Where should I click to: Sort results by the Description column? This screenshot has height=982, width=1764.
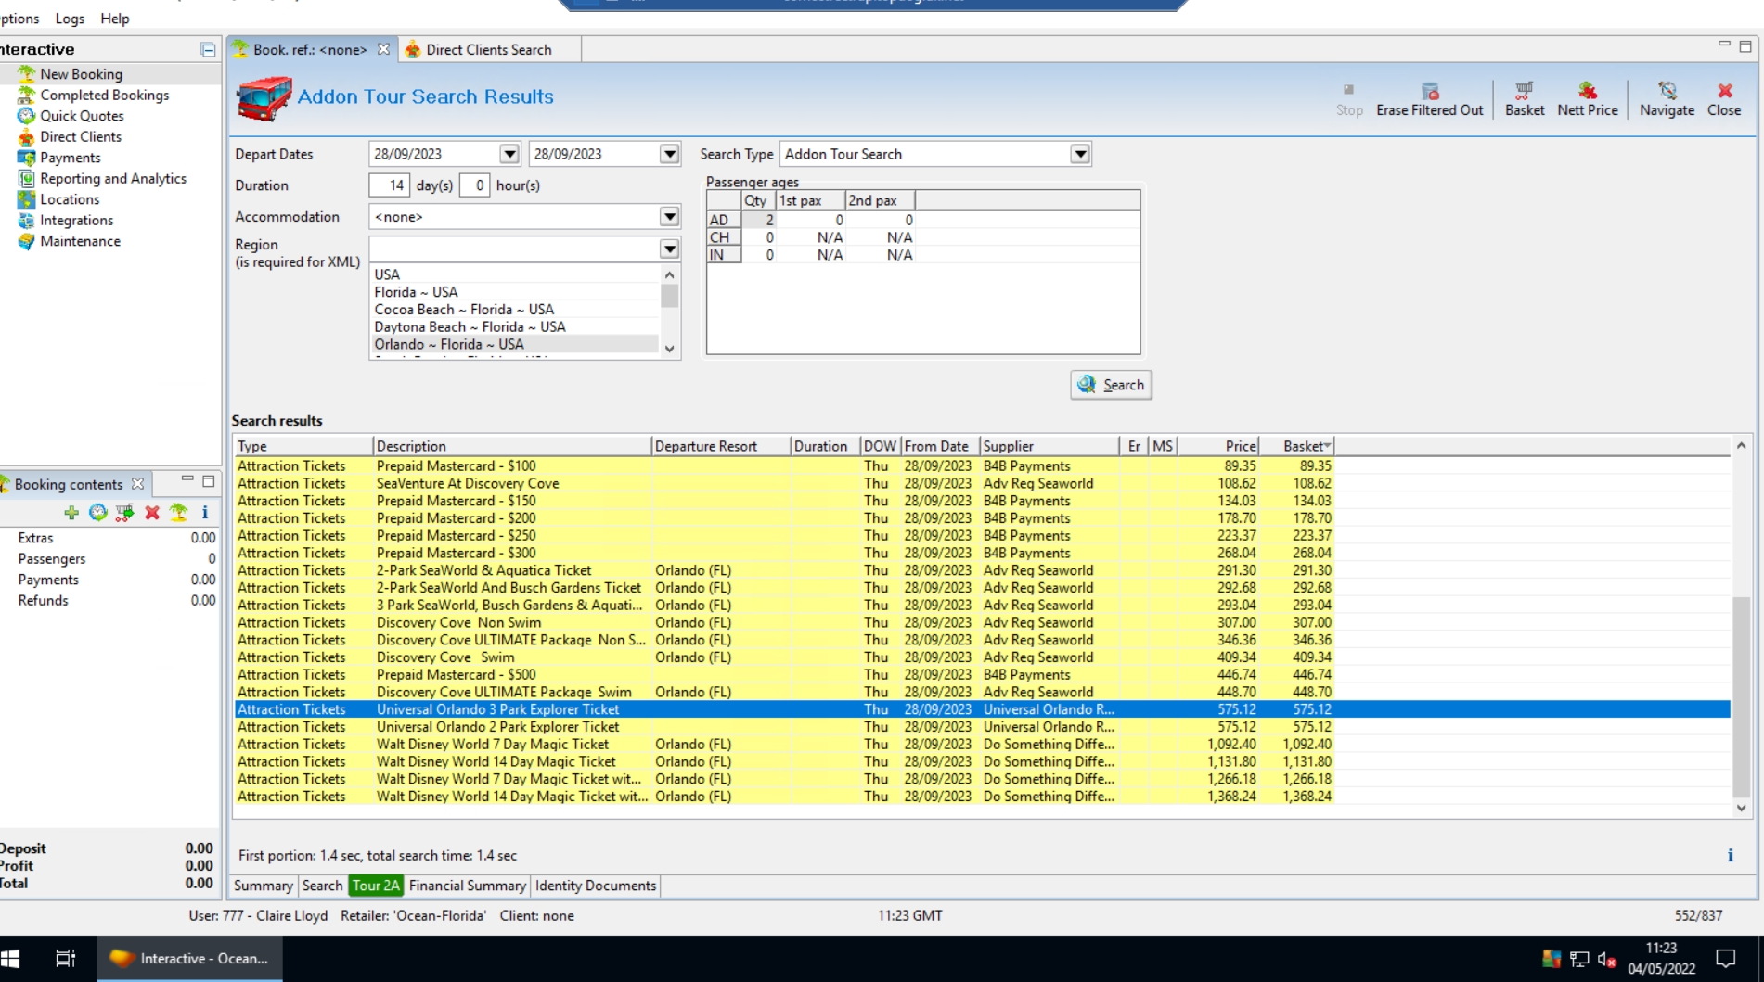tap(512, 446)
